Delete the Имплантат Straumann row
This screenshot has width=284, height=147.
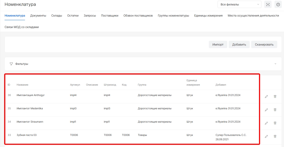tap(275, 123)
